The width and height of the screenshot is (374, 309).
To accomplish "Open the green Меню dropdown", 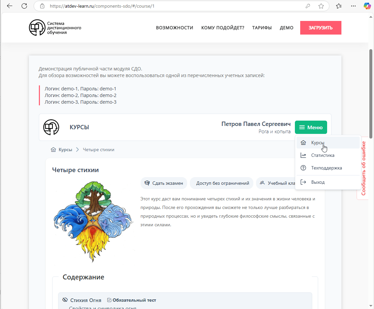I will pyautogui.click(x=311, y=127).
